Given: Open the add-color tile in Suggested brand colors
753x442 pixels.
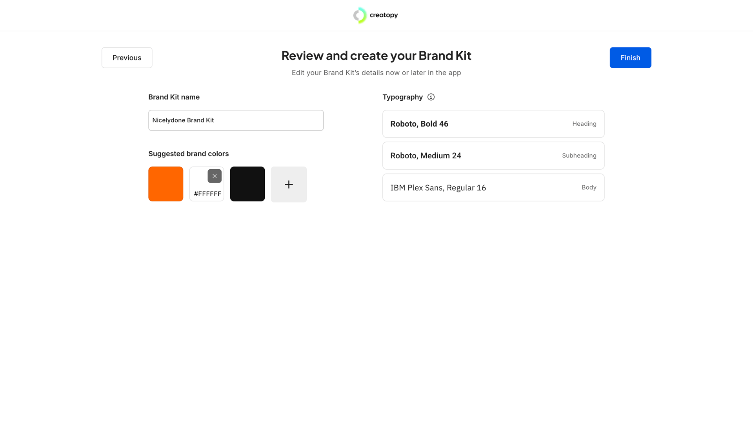Looking at the screenshot, I should [x=289, y=184].
